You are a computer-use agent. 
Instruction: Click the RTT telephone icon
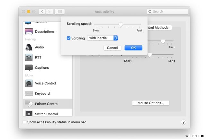pyautogui.click(x=29, y=57)
